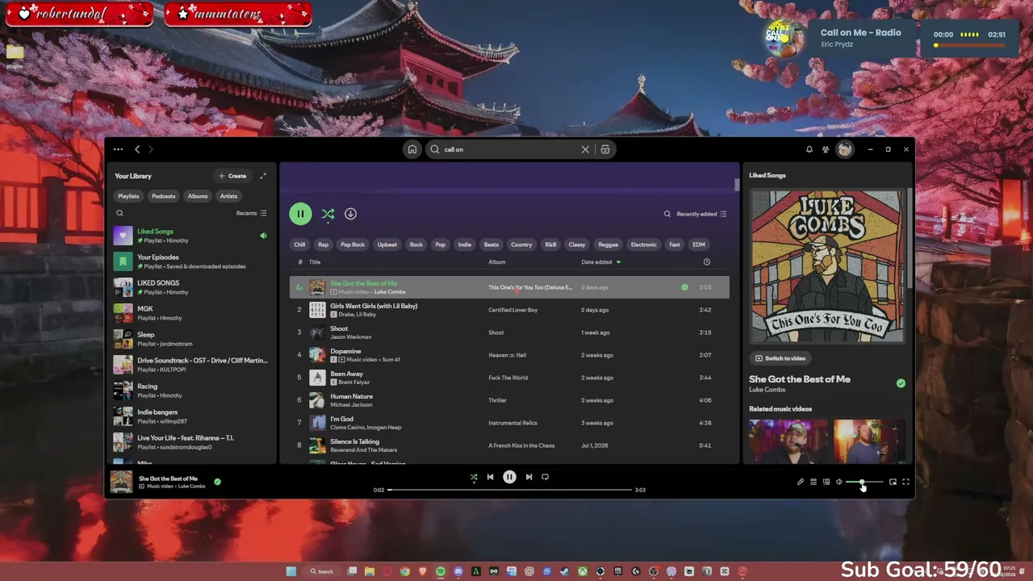Select the Chill genre filter chip
Screen dimensions: 1033x581
coord(299,245)
